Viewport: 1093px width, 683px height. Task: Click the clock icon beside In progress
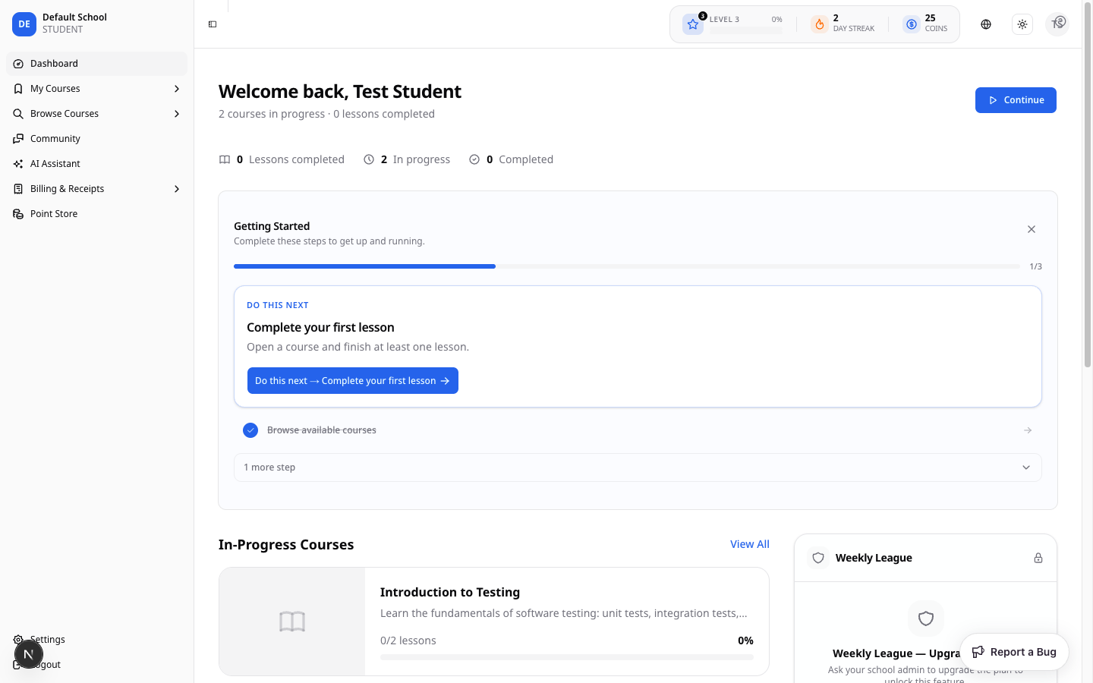[x=369, y=159]
